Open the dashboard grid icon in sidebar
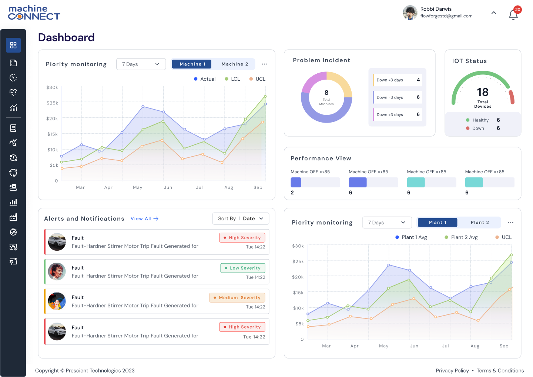 pos(13,45)
